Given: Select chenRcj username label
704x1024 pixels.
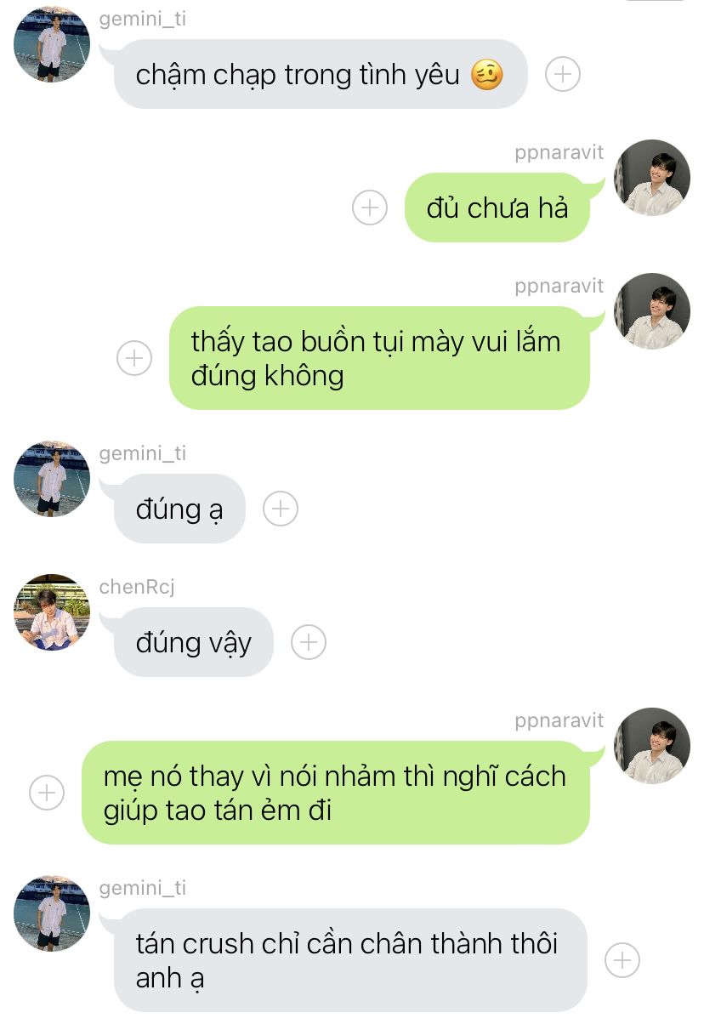Looking at the screenshot, I should [137, 587].
